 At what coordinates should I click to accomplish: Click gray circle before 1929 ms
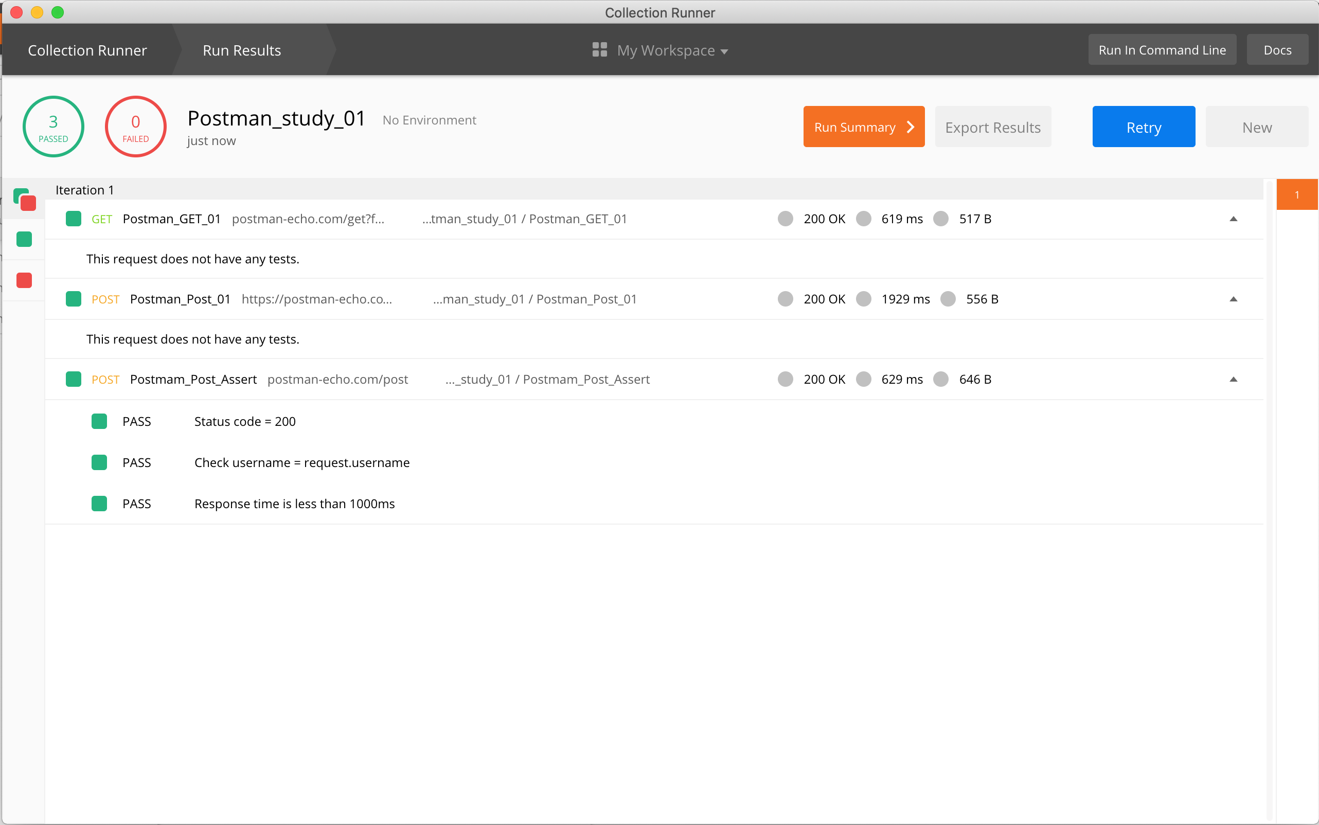pos(863,299)
